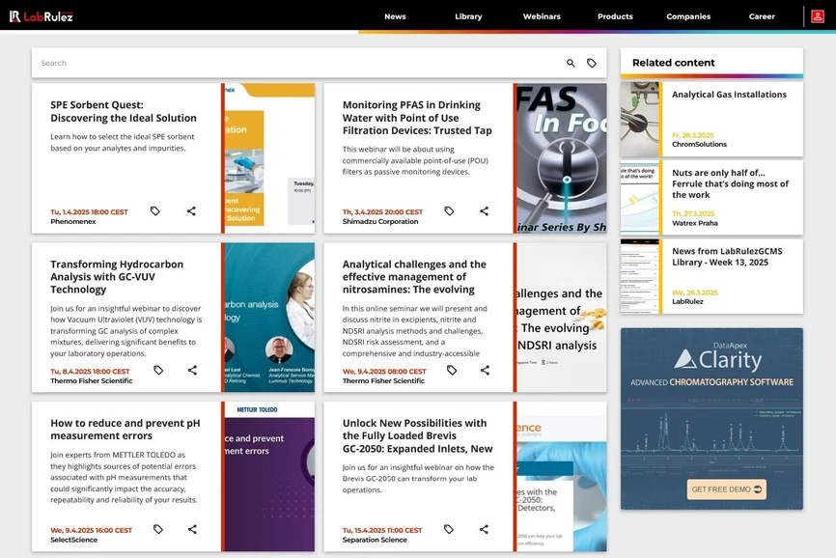
Task: Click the search magnifier icon
Action: [x=571, y=63]
